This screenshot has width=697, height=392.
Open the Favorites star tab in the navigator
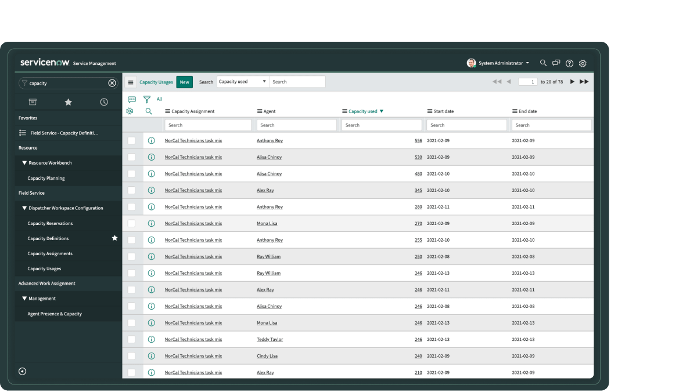pyautogui.click(x=68, y=101)
